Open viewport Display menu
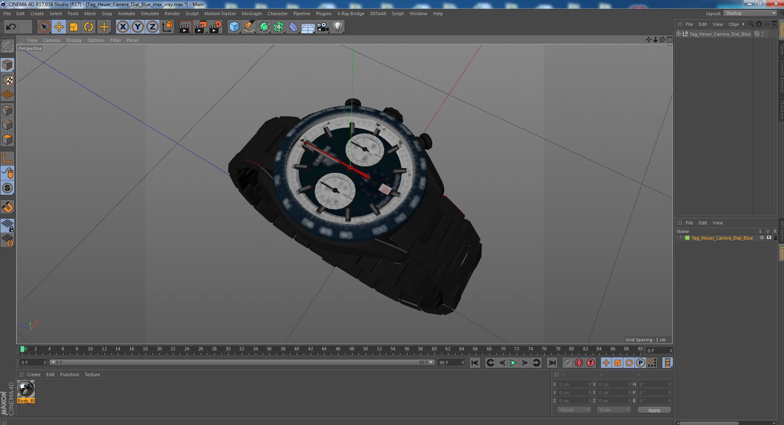The width and height of the screenshot is (784, 425). point(74,40)
